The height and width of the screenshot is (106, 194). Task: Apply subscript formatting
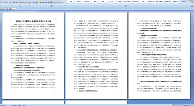[x=17, y=3]
